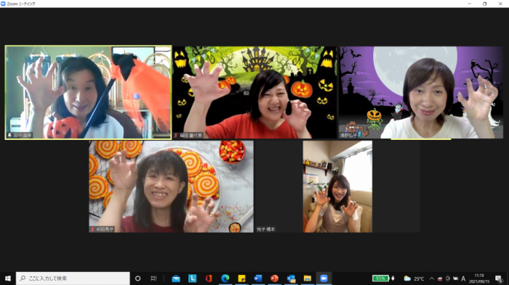Open the weather 25°C widget
This screenshot has width=509, height=285.
(x=414, y=278)
